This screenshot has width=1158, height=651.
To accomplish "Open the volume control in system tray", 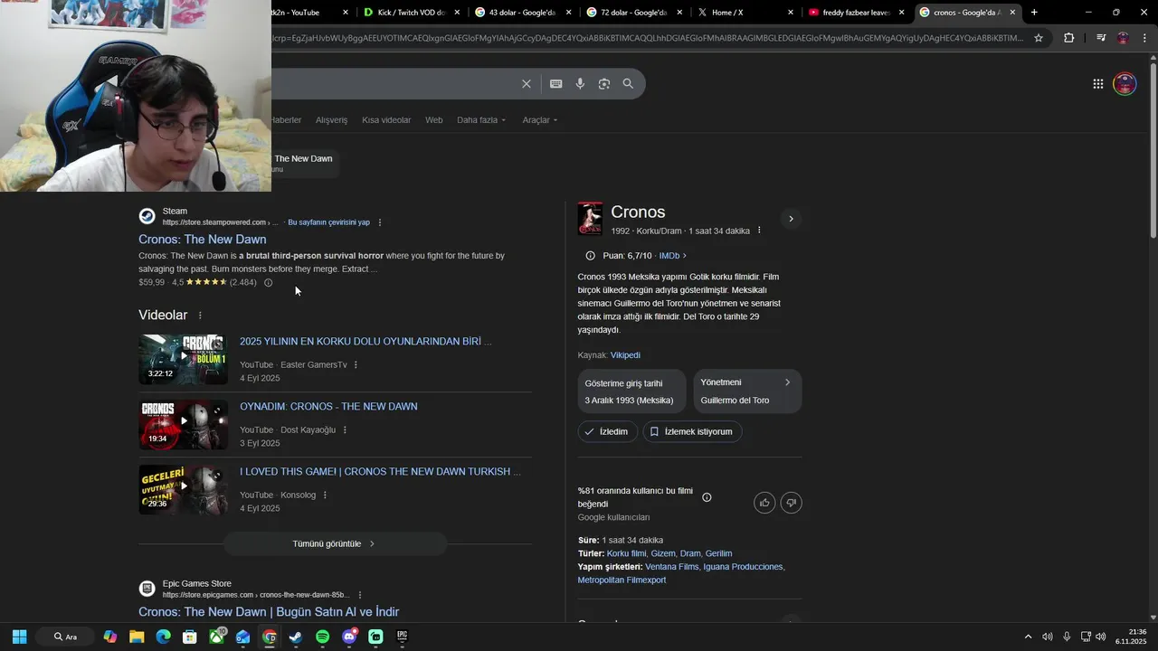I will [x=1100, y=637].
